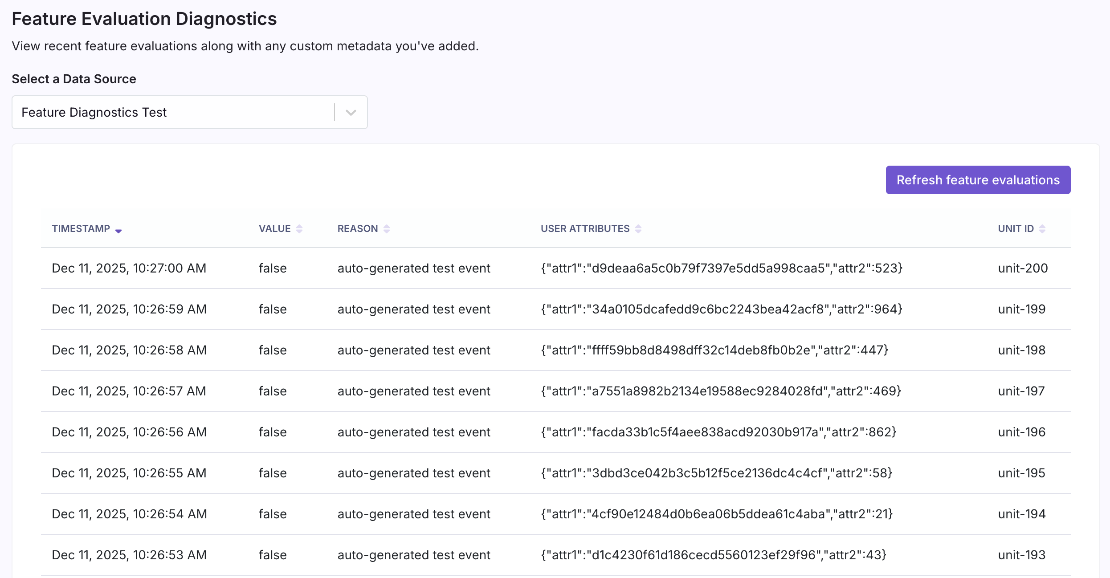This screenshot has height=578, width=1110.
Task: Select timestamp Dec 11, 2025, 10:26:58 AM
Action: (129, 350)
